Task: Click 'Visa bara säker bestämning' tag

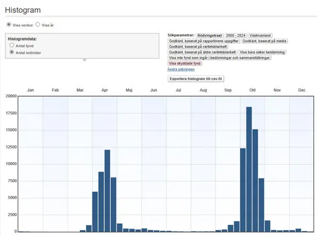Action: [262, 52]
